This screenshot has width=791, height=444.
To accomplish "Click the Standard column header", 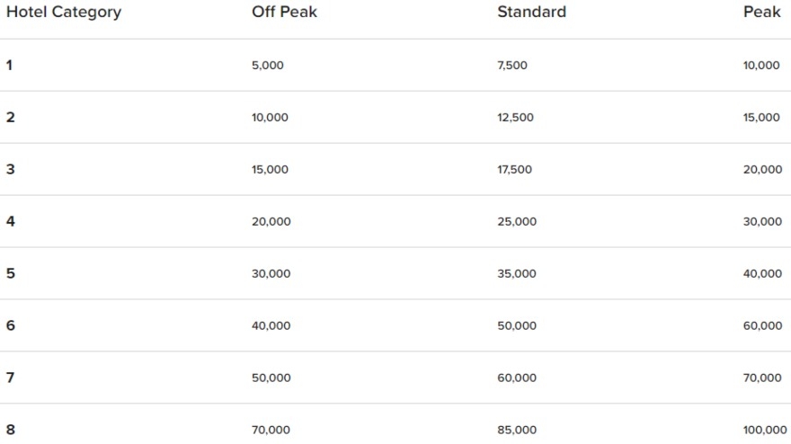I will (x=531, y=13).
